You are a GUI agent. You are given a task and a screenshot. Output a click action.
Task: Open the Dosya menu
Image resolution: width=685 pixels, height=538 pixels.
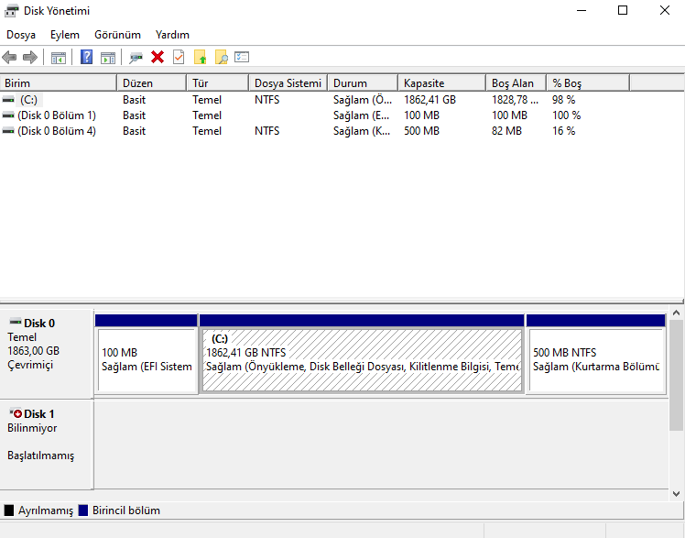point(21,35)
